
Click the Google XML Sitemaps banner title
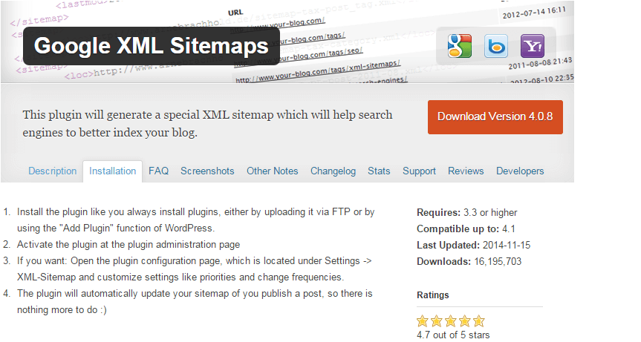152,46
